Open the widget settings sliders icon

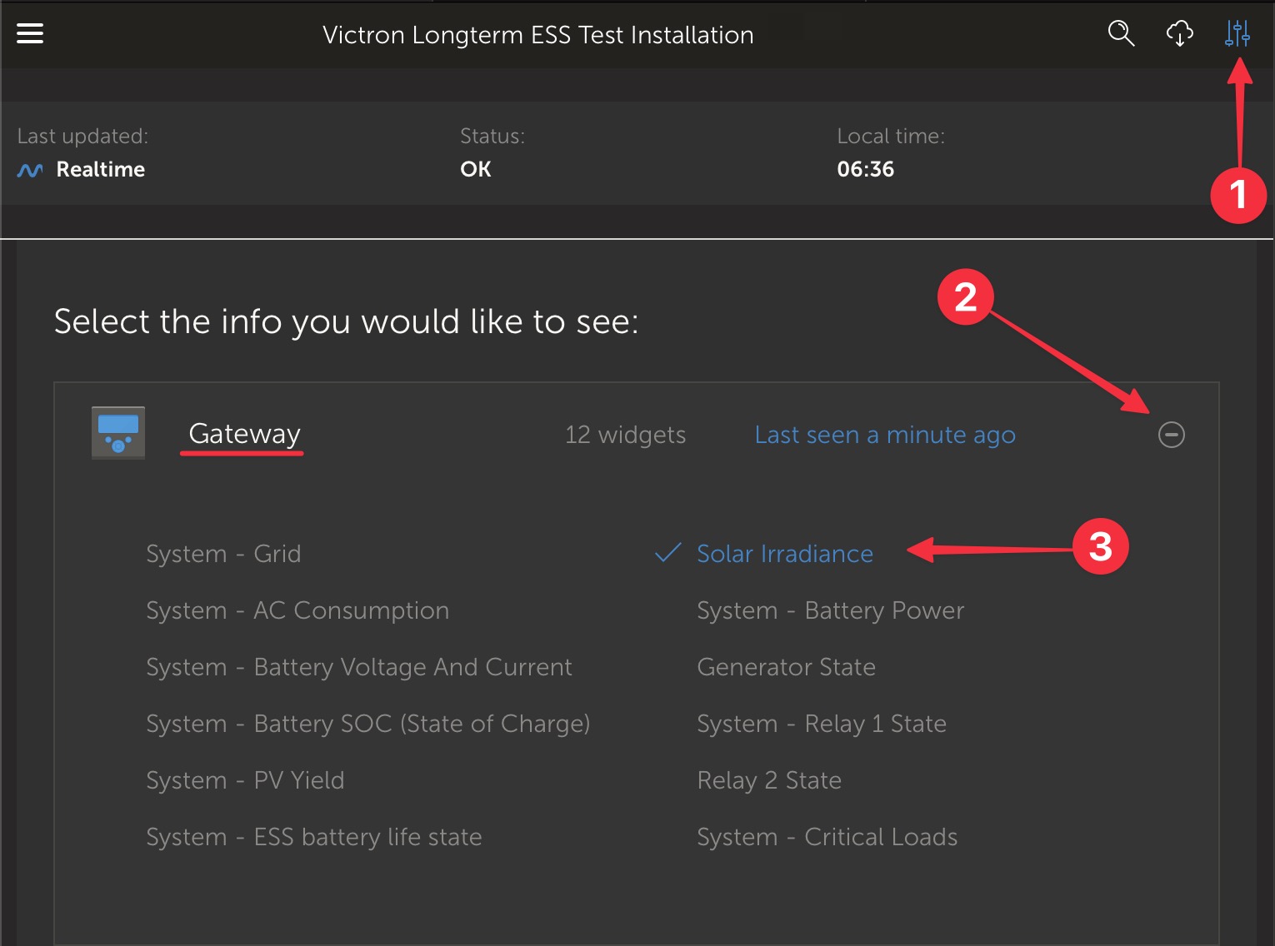[1238, 33]
